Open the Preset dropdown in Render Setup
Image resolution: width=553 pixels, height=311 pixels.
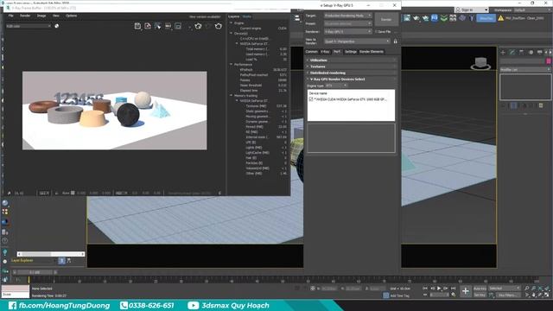coord(347,23)
